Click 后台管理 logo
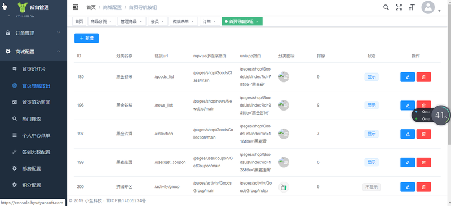 33,7
